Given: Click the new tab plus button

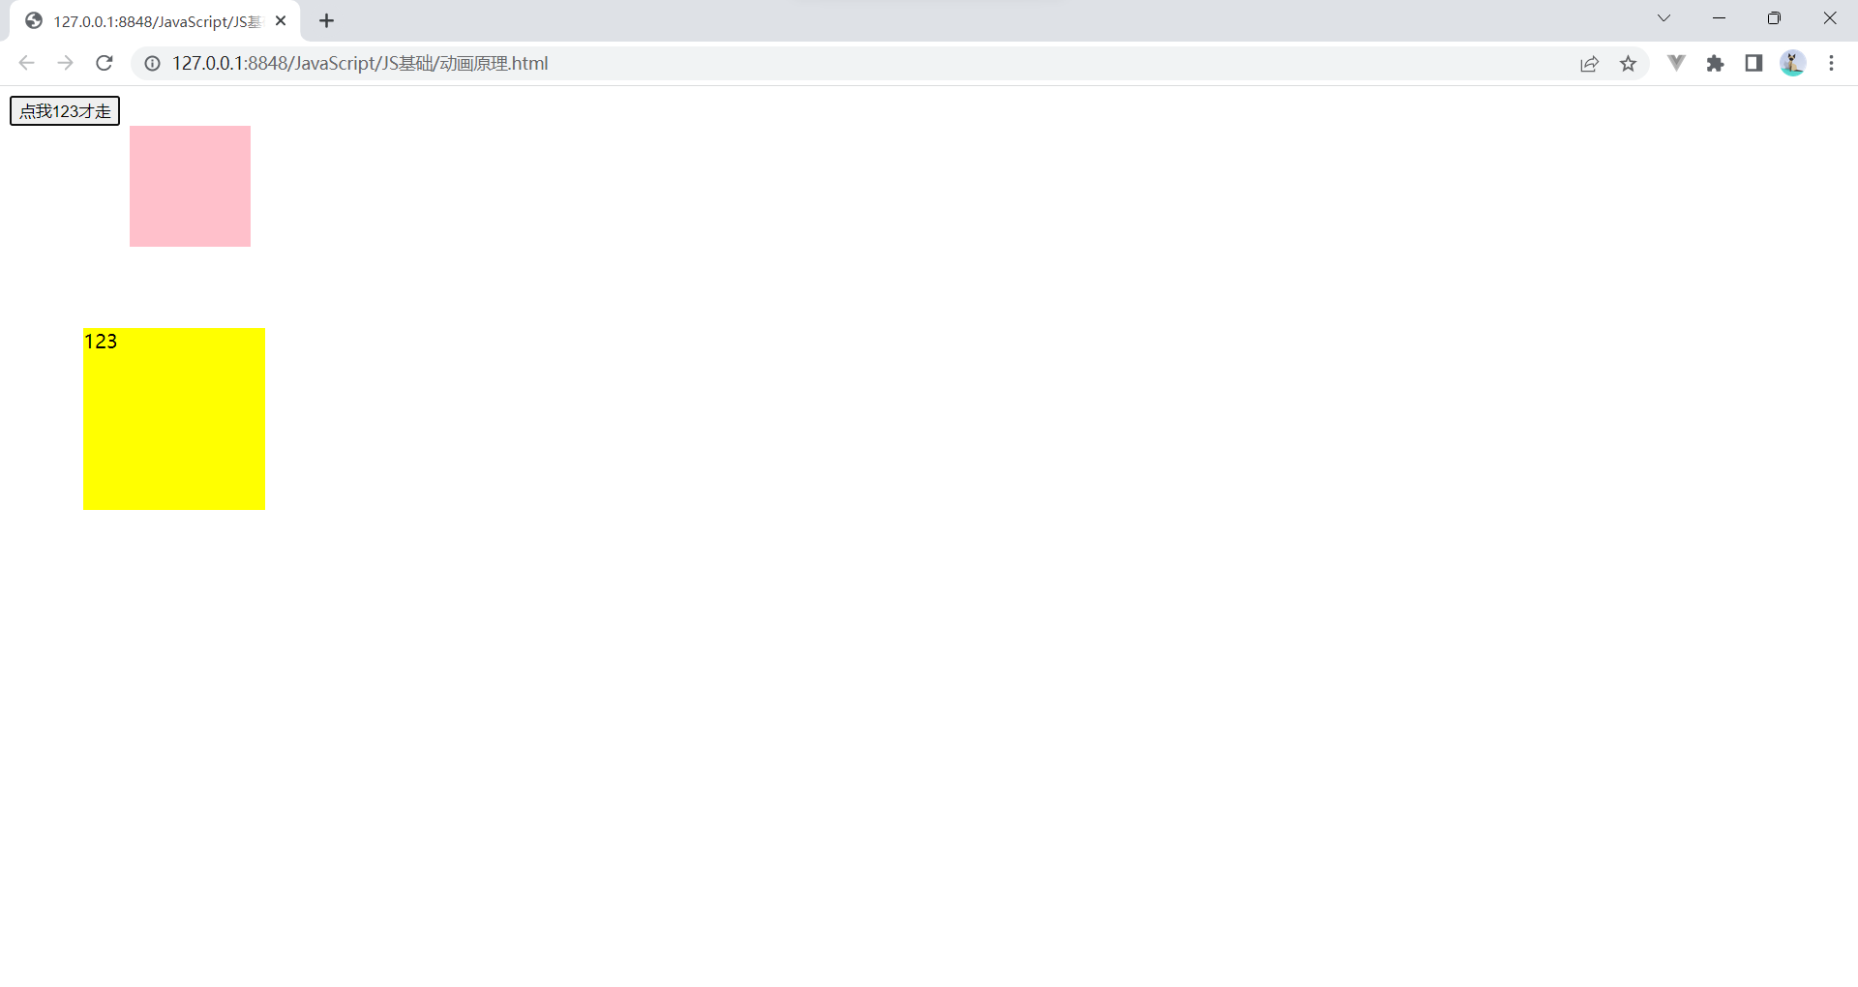Looking at the screenshot, I should click(x=326, y=20).
